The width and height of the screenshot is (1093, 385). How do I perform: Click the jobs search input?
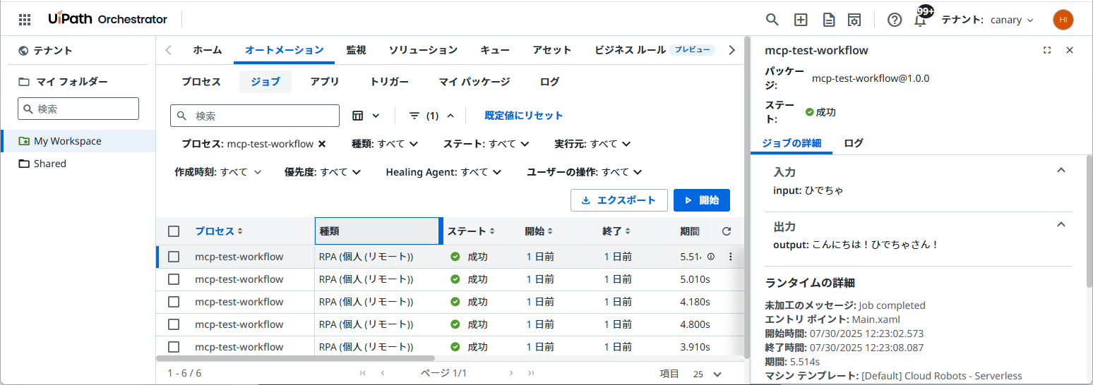[x=255, y=116]
